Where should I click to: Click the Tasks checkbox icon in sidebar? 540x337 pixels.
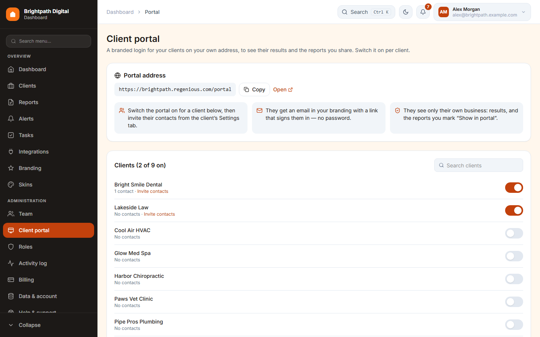click(x=11, y=135)
